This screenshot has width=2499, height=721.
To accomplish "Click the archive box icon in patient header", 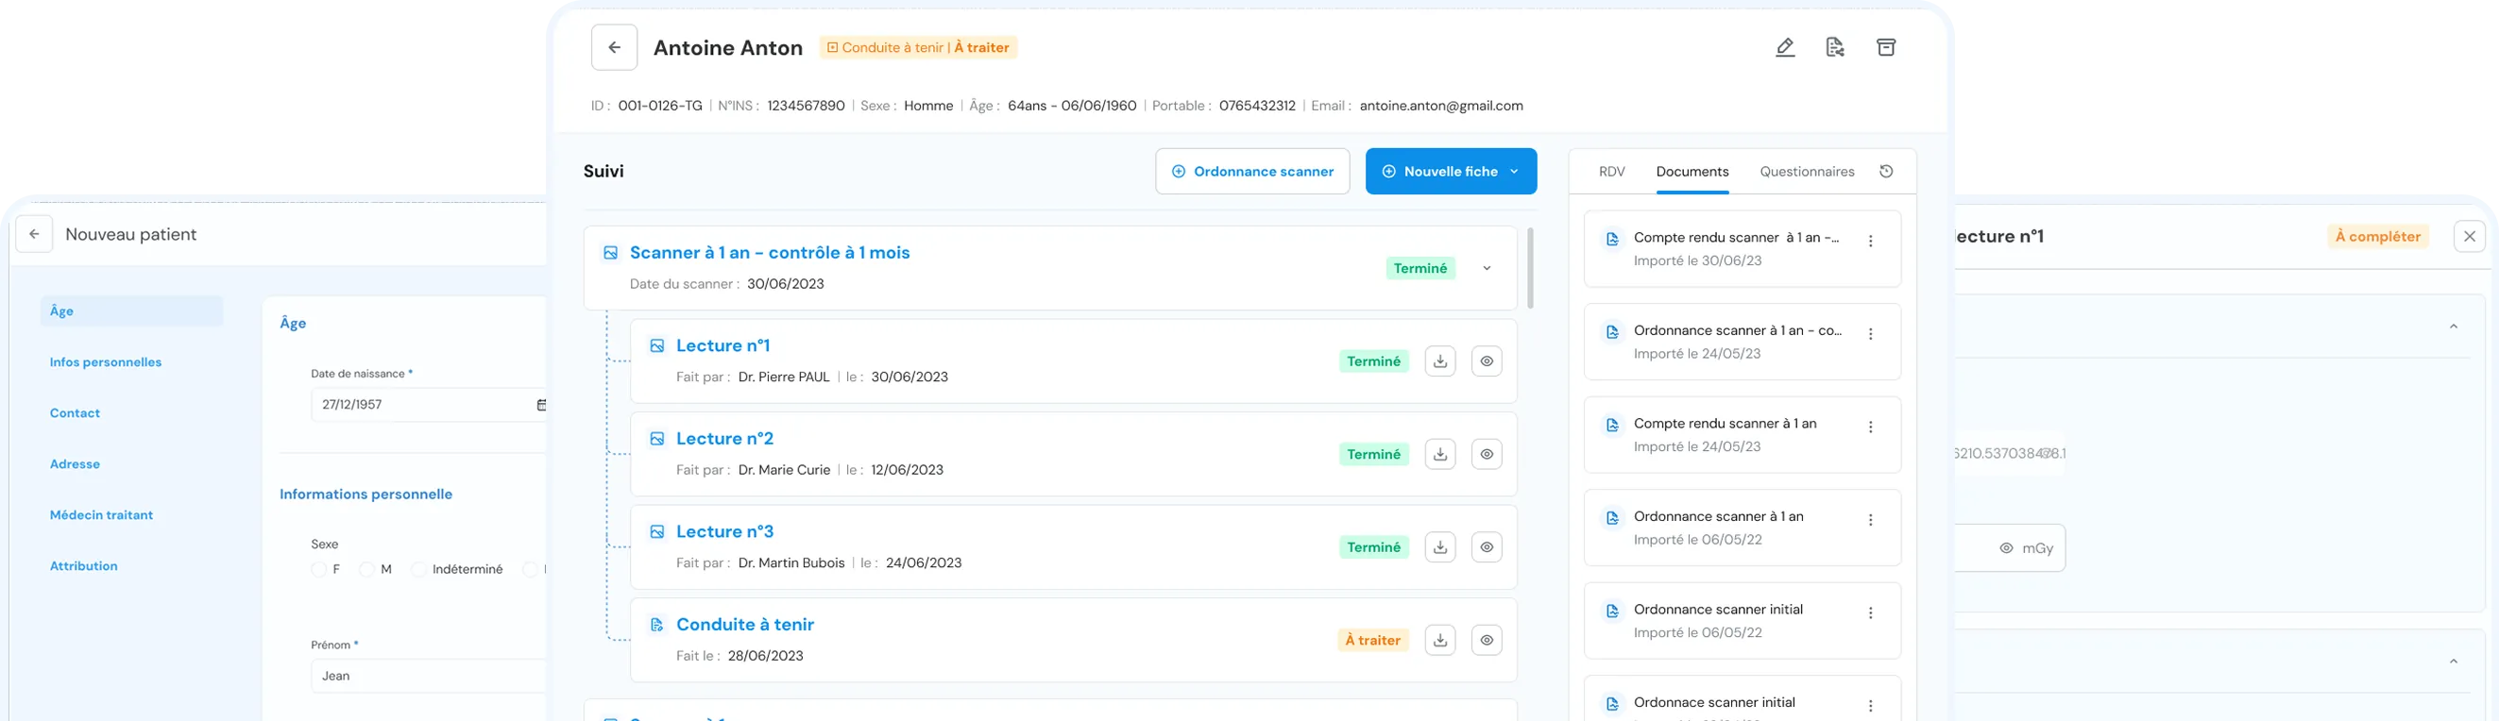I will tap(1885, 47).
